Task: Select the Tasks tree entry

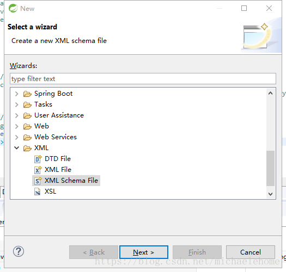Action: tap(43, 104)
